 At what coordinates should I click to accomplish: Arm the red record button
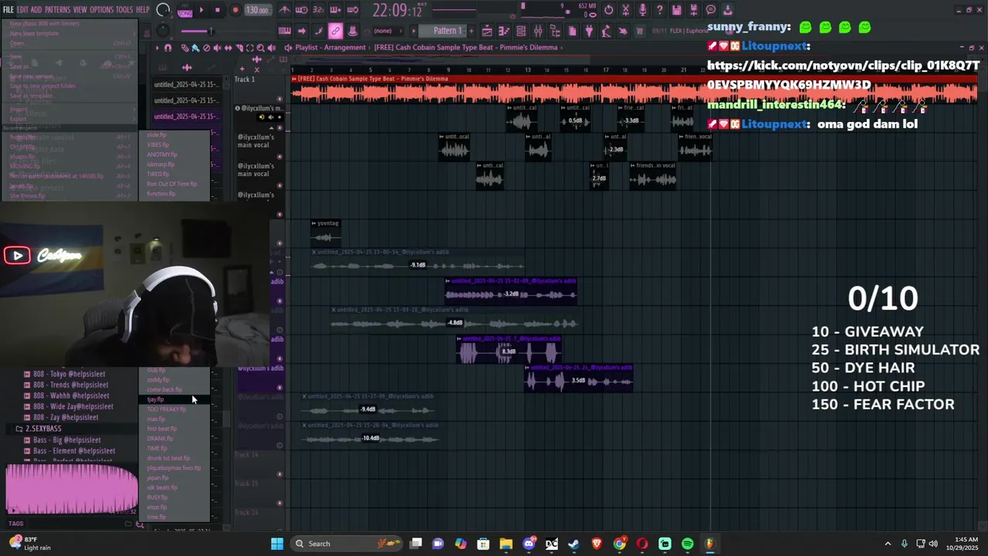(x=235, y=11)
